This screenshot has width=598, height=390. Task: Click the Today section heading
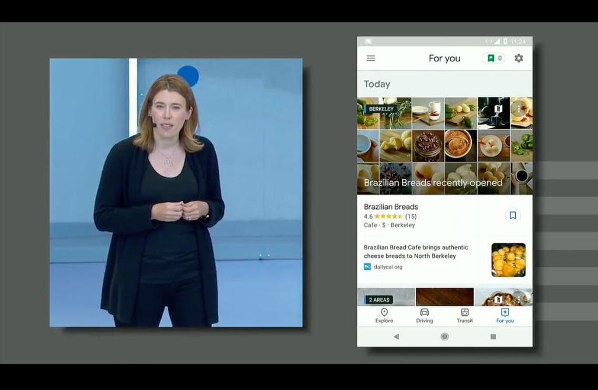click(377, 84)
